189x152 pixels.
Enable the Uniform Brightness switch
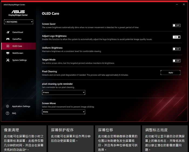tap(177, 49)
